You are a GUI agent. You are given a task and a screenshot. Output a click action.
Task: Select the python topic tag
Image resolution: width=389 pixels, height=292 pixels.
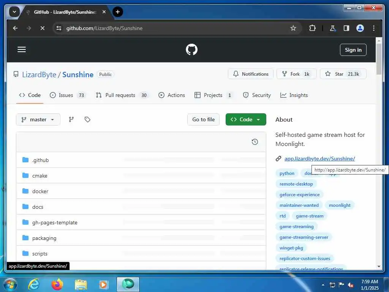[287, 173]
